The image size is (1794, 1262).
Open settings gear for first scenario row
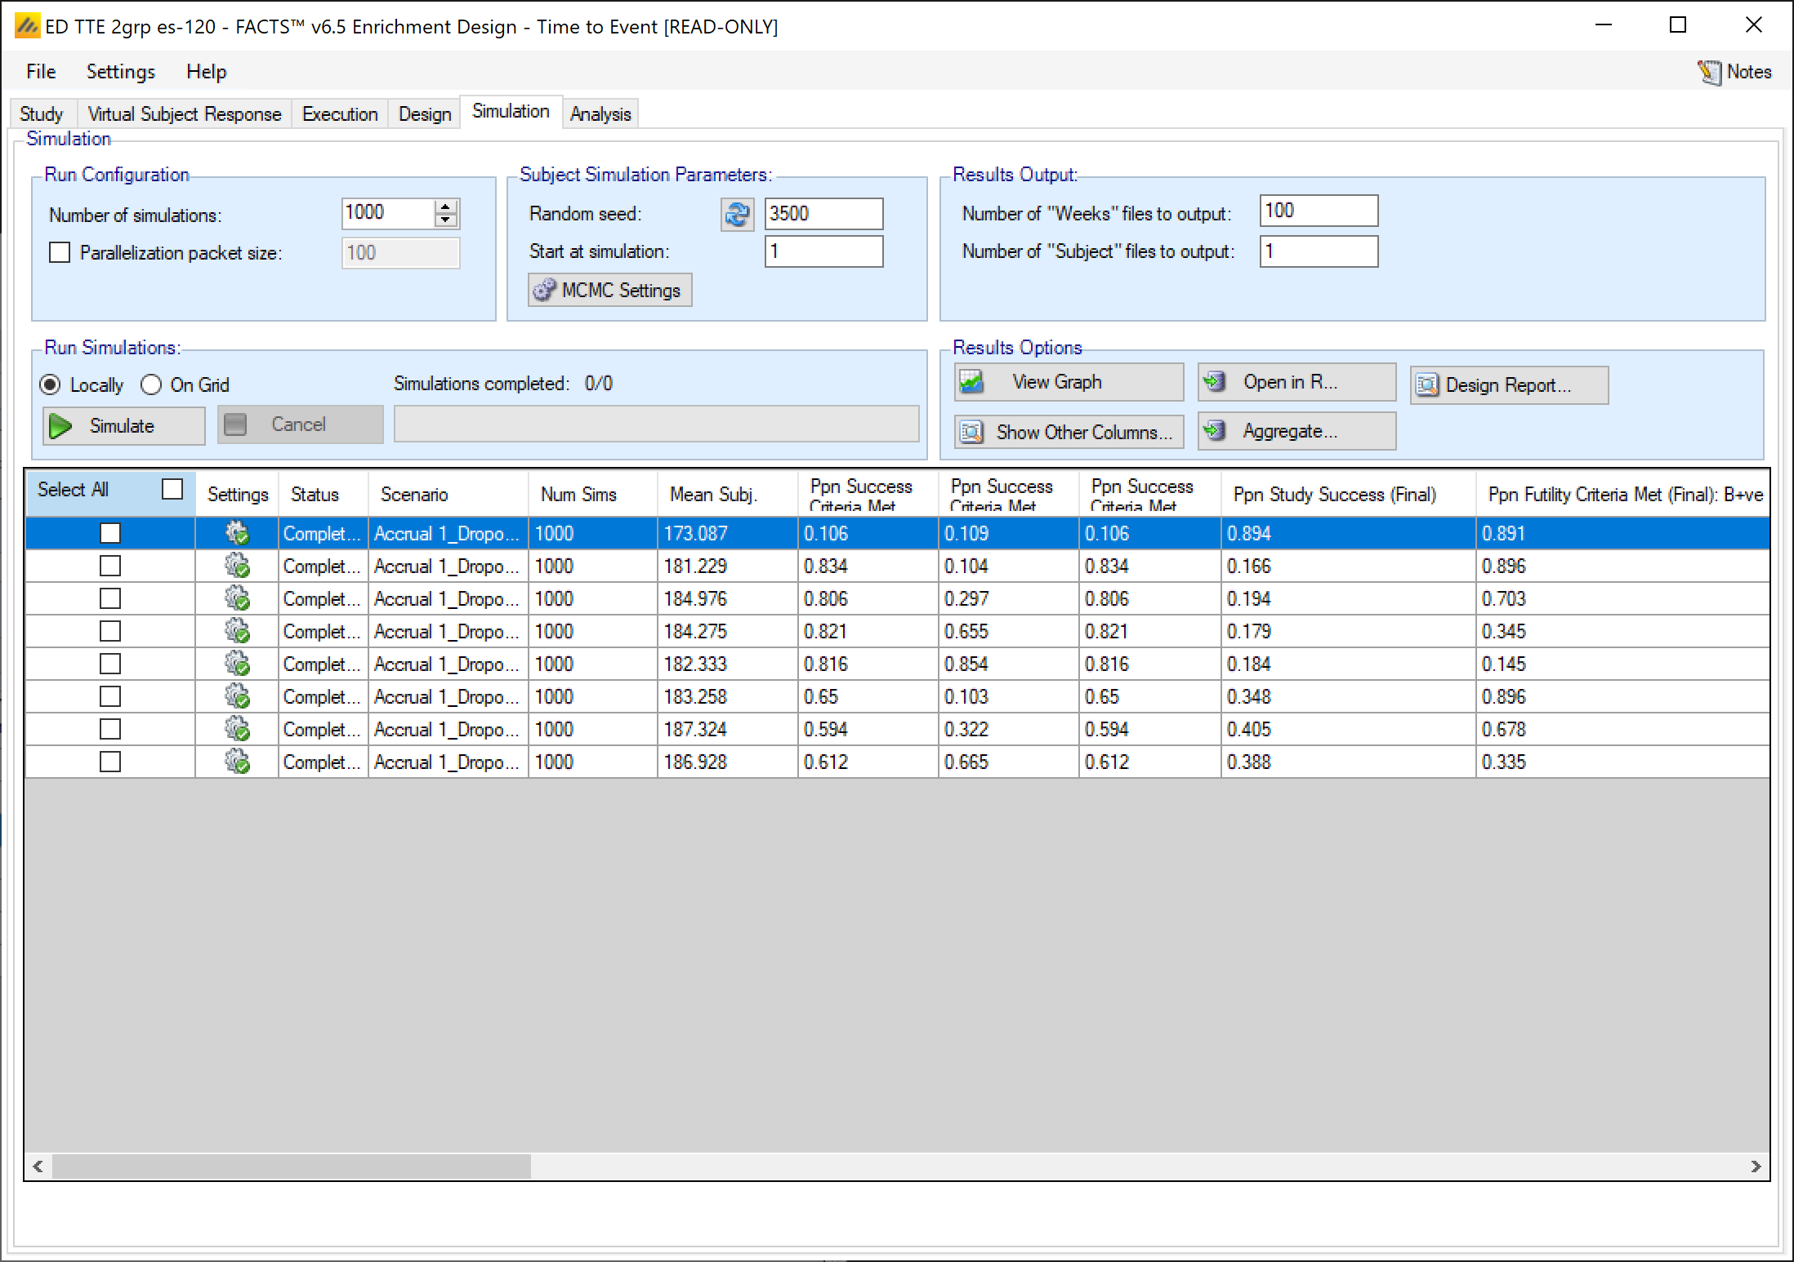coord(237,534)
